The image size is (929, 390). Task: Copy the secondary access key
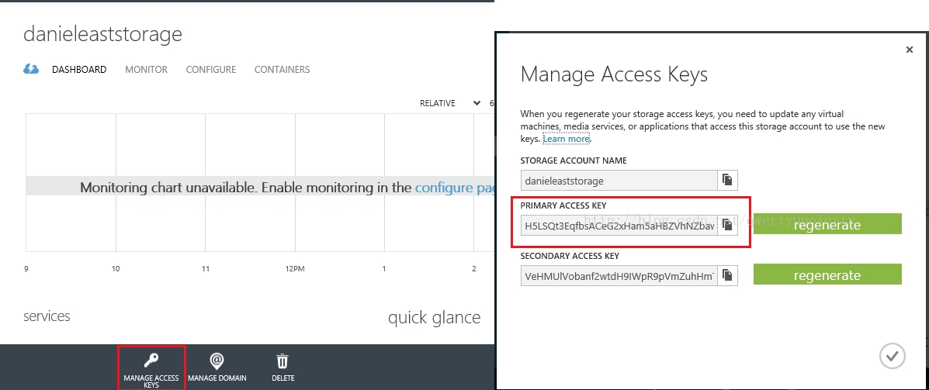pyautogui.click(x=727, y=275)
